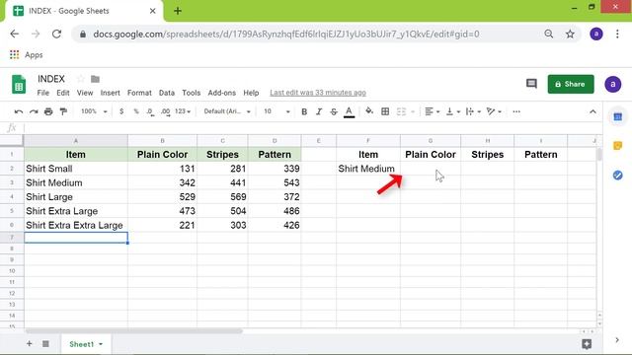Viewport: 632px width, 355px height.
Task: Open the text rotation dropdown
Action: 494,111
